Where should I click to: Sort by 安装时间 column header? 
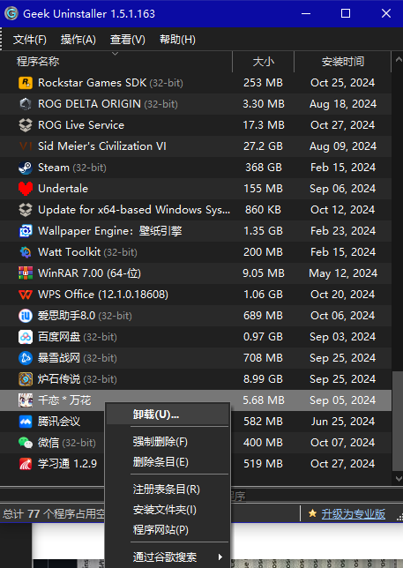click(343, 62)
